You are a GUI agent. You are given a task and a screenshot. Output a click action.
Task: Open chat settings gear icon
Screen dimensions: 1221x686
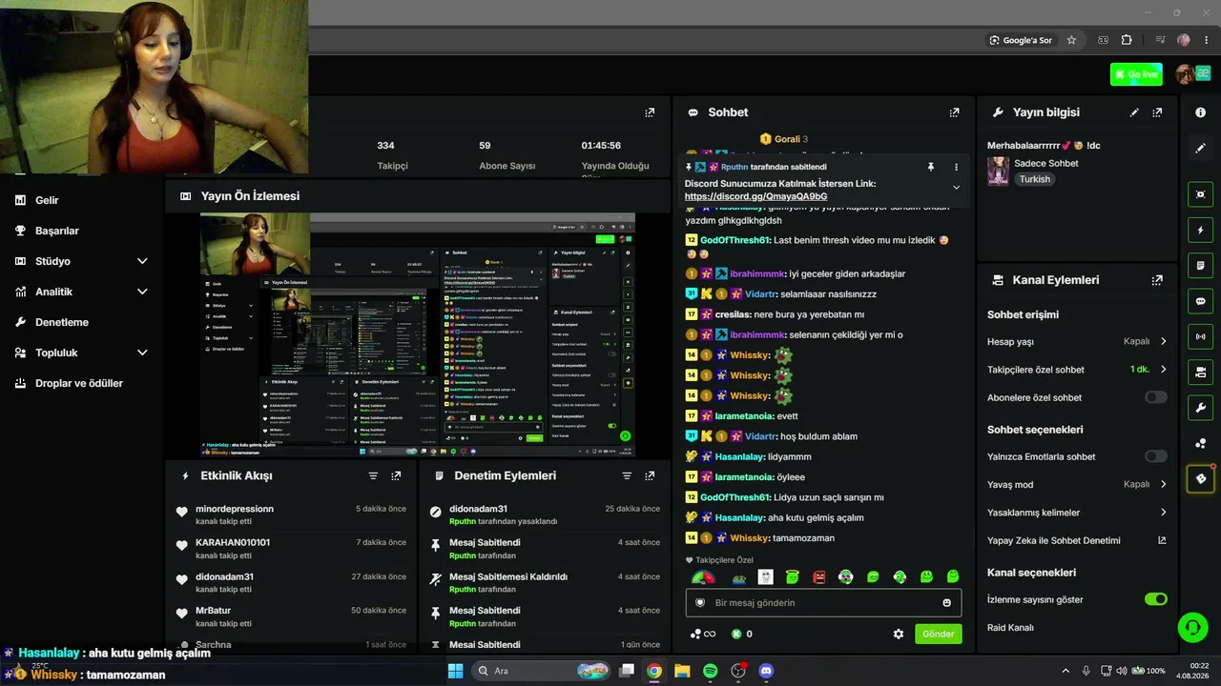tap(898, 634)
